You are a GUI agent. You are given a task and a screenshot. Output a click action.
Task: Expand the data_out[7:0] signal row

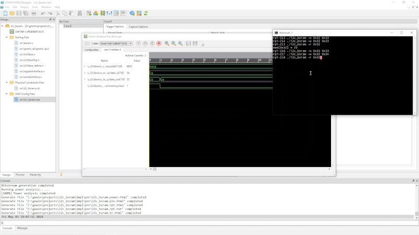coord(84,79)
